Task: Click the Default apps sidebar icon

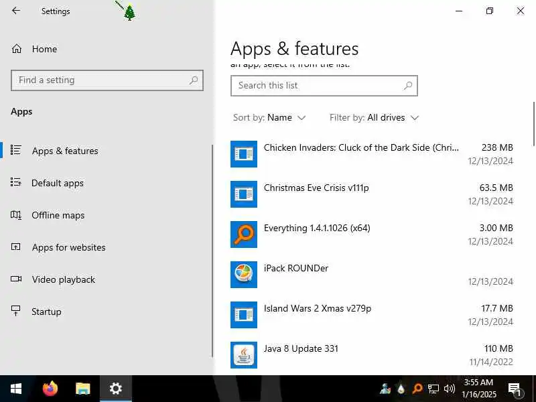Action: tap(15, 182)
